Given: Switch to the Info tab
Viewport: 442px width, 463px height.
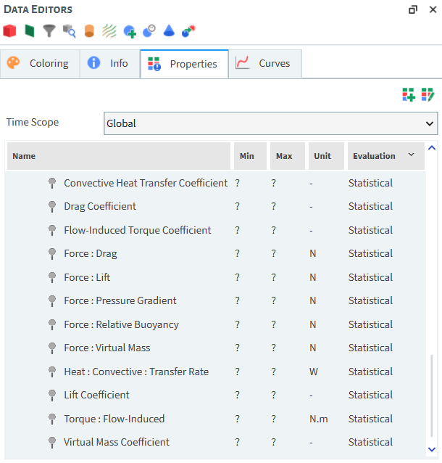Looking at the screenshot, I should tap(110, 63).
